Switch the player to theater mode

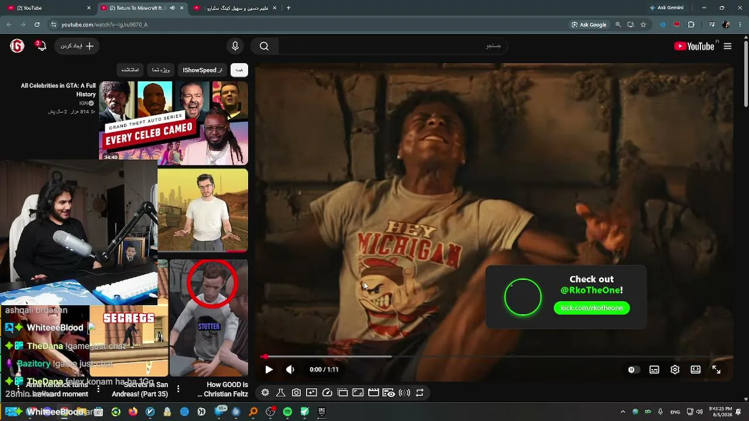(696, 370)
